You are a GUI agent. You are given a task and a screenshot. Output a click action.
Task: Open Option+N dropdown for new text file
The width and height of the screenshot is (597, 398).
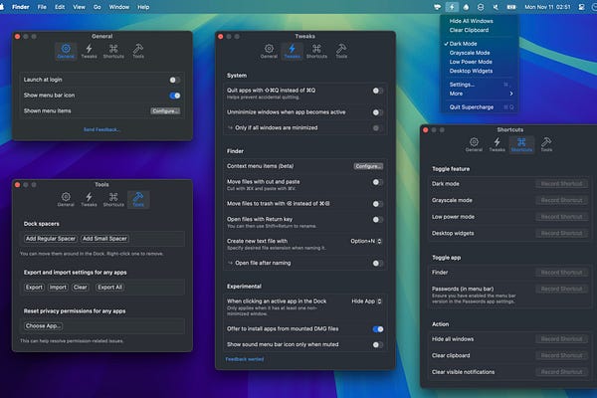(366, 241)
